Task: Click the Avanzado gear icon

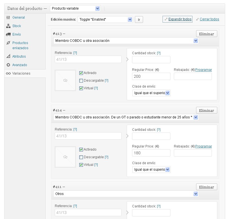Action: pos(8,65)
